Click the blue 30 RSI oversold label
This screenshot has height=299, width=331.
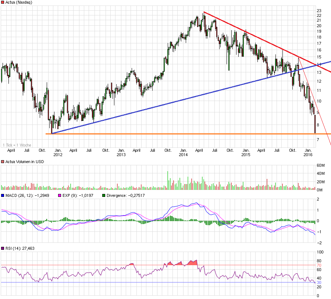tap(319, 282)
